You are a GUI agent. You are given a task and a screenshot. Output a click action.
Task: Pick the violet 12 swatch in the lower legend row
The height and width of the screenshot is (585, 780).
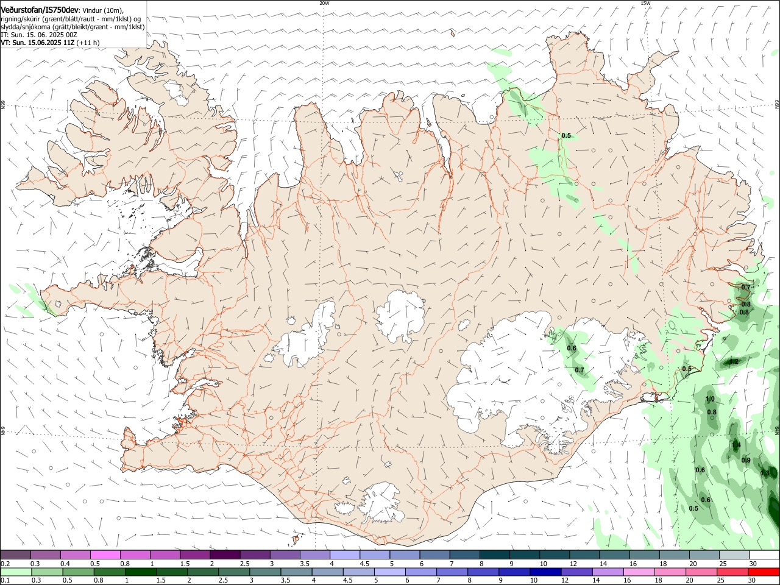click(576, 572)
